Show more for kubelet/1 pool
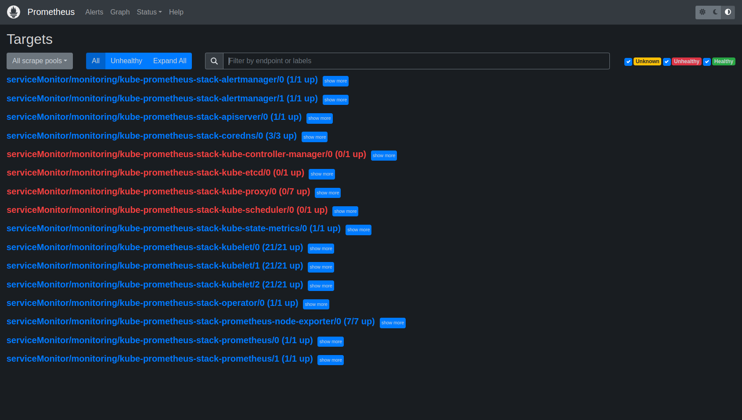 coord(321,267)
